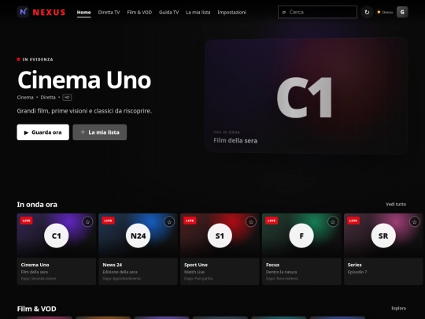Favorite Sport Uno with the star

click(x=251, y=222)
